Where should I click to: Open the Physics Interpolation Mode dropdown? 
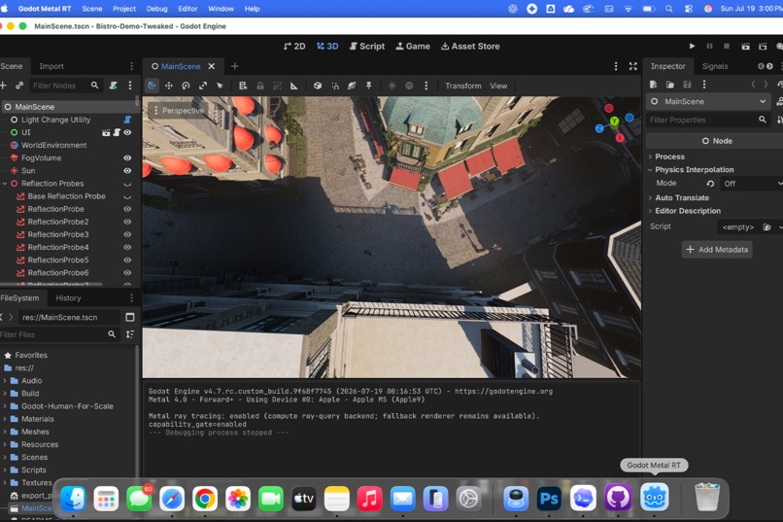click(752, 184)
